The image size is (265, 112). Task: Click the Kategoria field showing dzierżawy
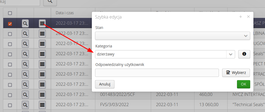(161, 54)
